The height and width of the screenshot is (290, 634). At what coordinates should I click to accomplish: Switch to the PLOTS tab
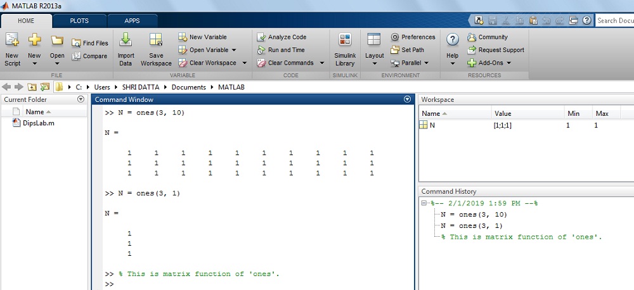tap(79, 20)
